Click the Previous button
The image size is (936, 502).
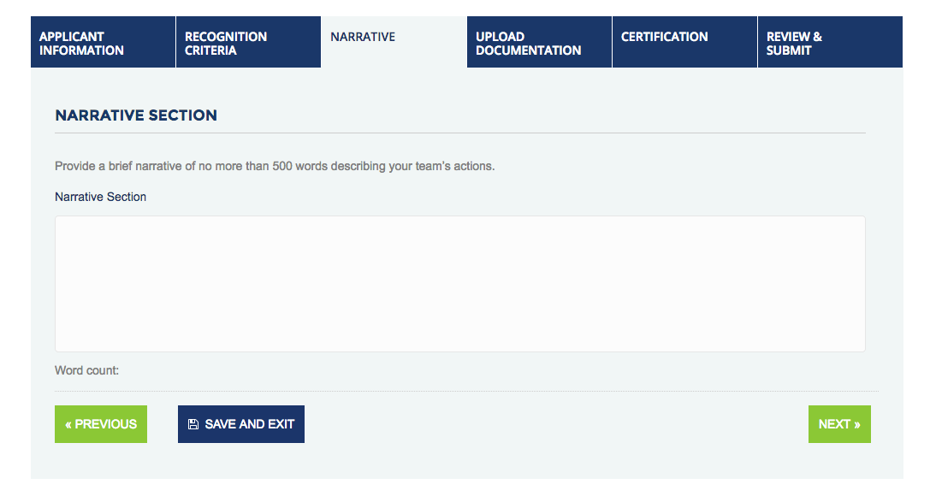[x=101, y=424]
